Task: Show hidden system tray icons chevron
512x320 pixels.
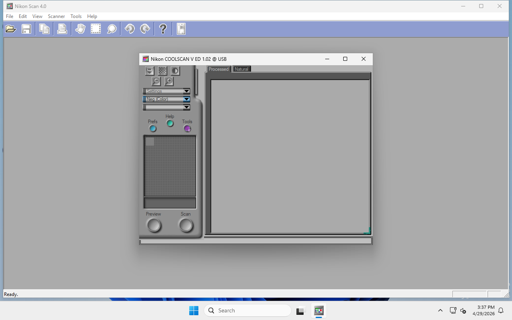Action: (440, 310)
